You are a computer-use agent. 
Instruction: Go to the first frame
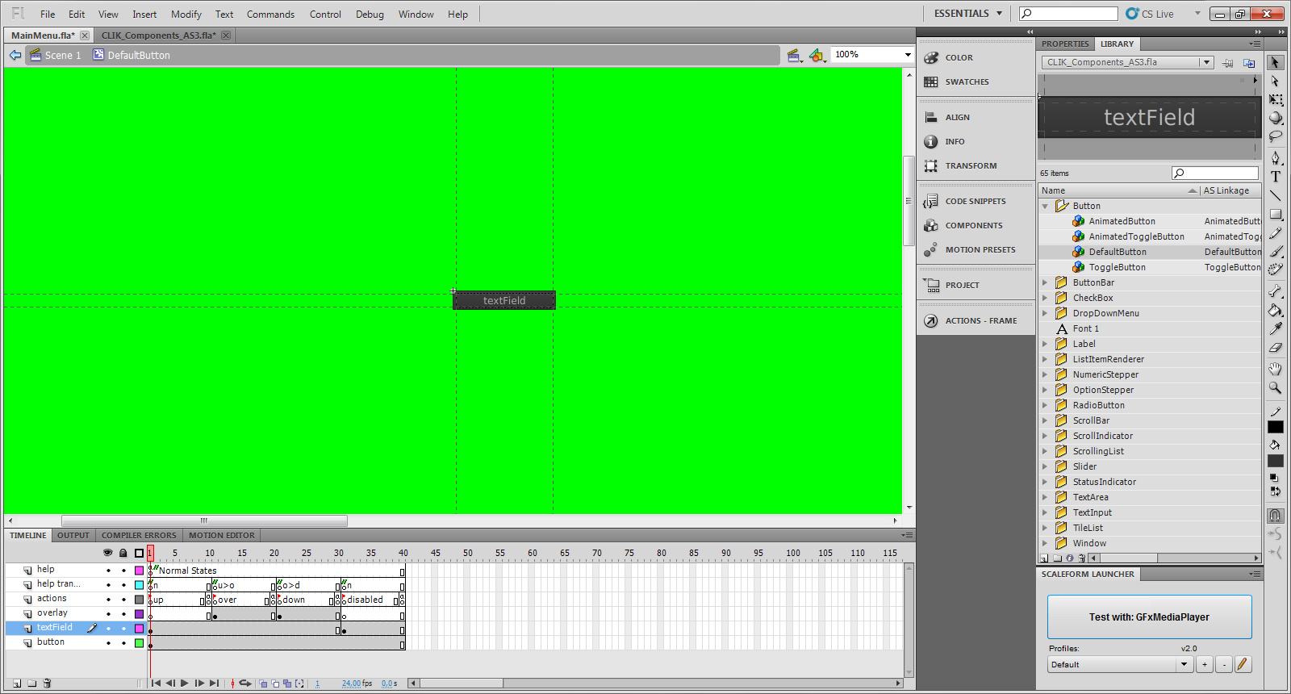[156, 684]
